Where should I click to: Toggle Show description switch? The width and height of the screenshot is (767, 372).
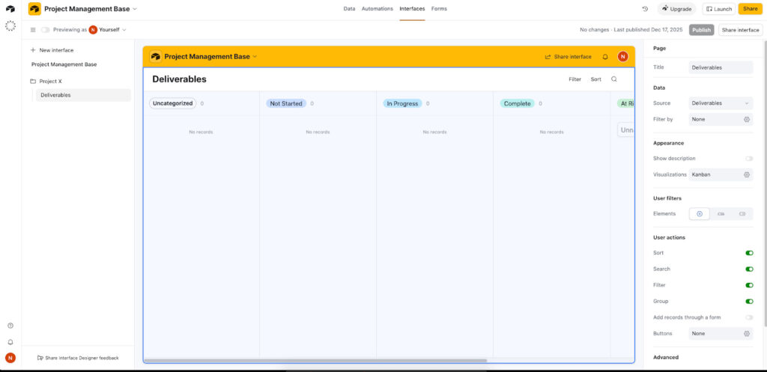[749, 159]
